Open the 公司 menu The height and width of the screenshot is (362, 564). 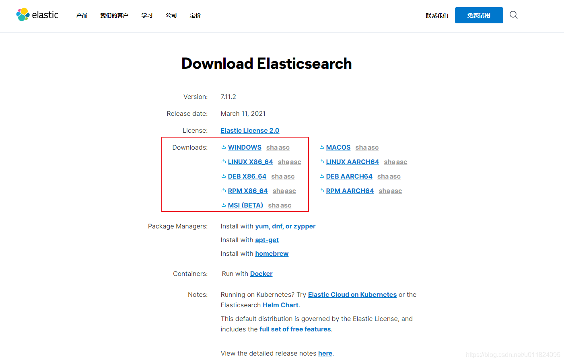pyautogui.click(x=171, y=15)
